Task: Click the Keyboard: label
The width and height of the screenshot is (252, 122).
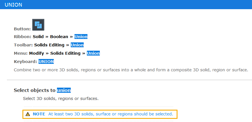Action: (26, 62)
